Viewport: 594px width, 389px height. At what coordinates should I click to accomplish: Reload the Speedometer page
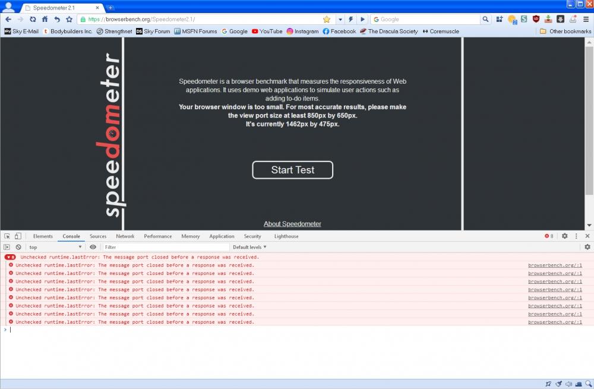pyautogui.click(x=33, y=20)
